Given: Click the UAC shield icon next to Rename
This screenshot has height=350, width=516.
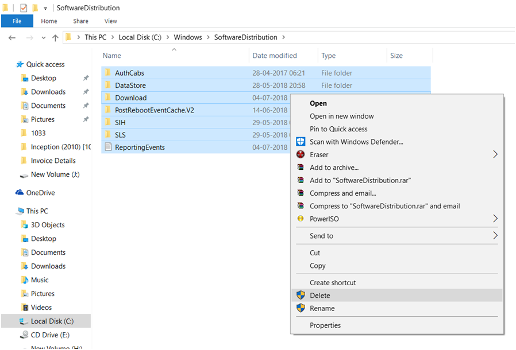Looking at the screenshot, I should point(301,308).
